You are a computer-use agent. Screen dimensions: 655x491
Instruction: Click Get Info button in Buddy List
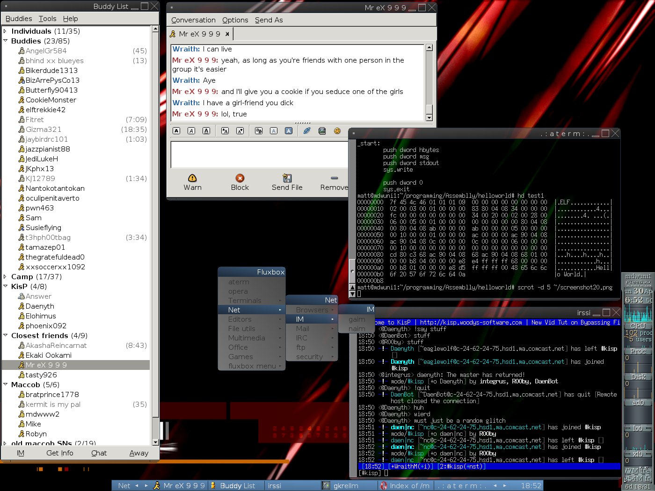(x=60, y=453)
